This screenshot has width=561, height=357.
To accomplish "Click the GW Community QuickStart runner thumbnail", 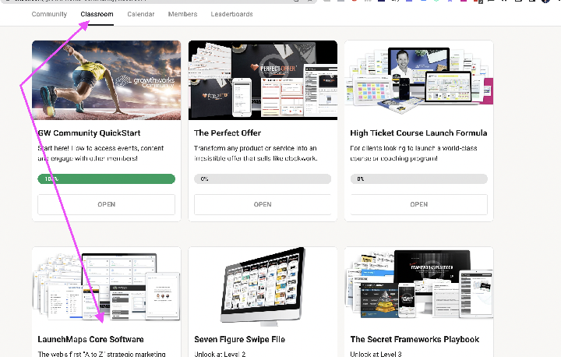I will tap(106, 80).
